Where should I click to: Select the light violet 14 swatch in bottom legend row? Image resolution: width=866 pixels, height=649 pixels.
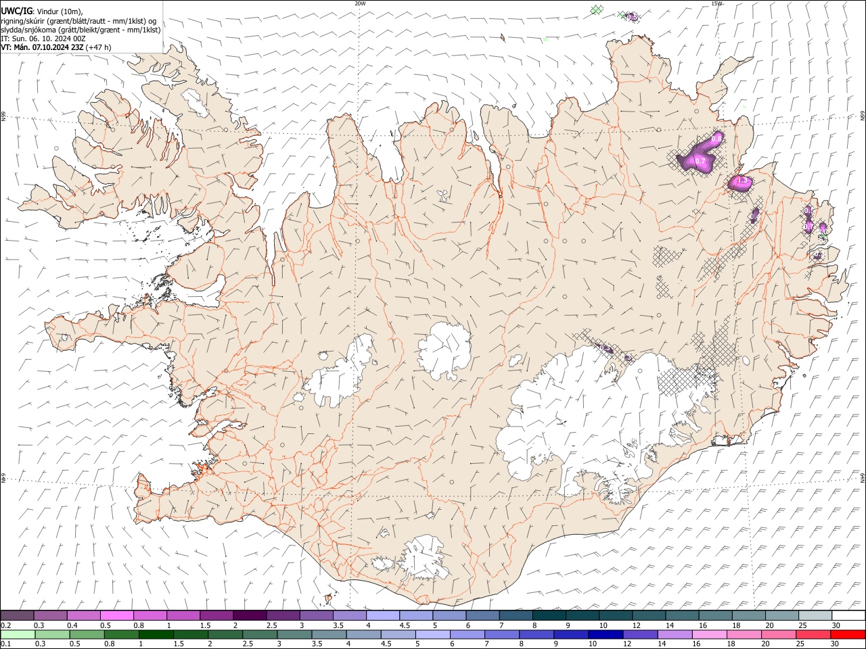click(x=675, y=634)
